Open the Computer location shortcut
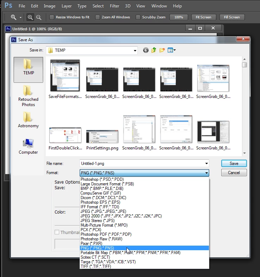 click(x=28, y=147)
